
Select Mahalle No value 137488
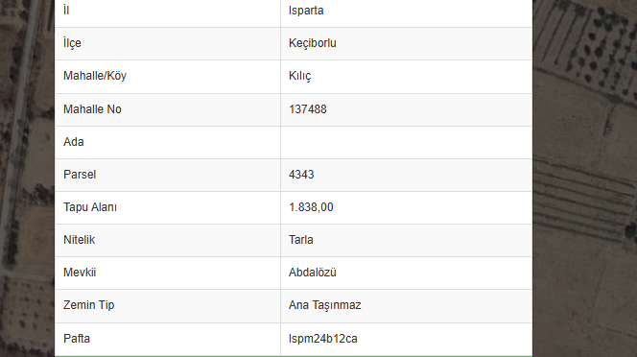pyautogui.click(x=308, y=109)
